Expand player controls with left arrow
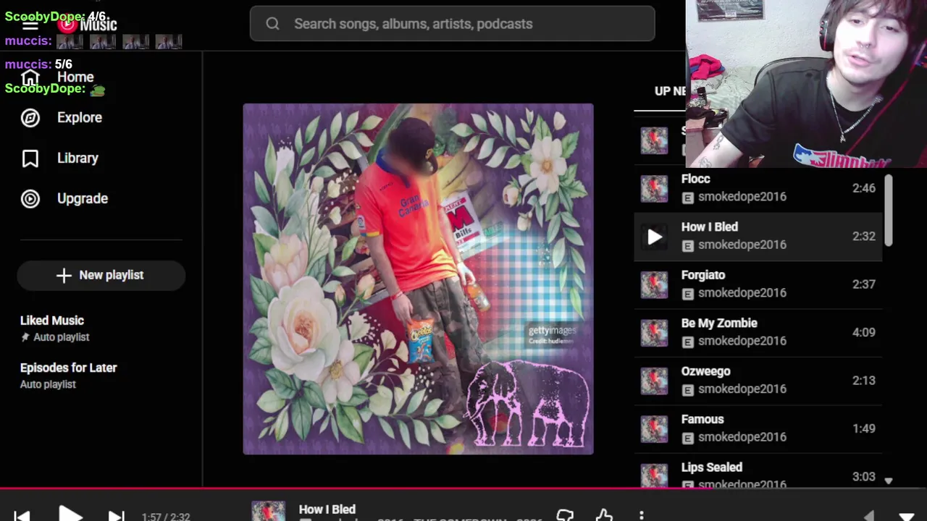Viewport: 927px width, 521px height. coord(869,516)
